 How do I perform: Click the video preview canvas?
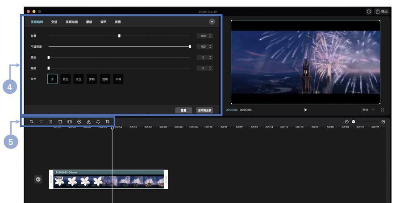[x=306, y=62]
